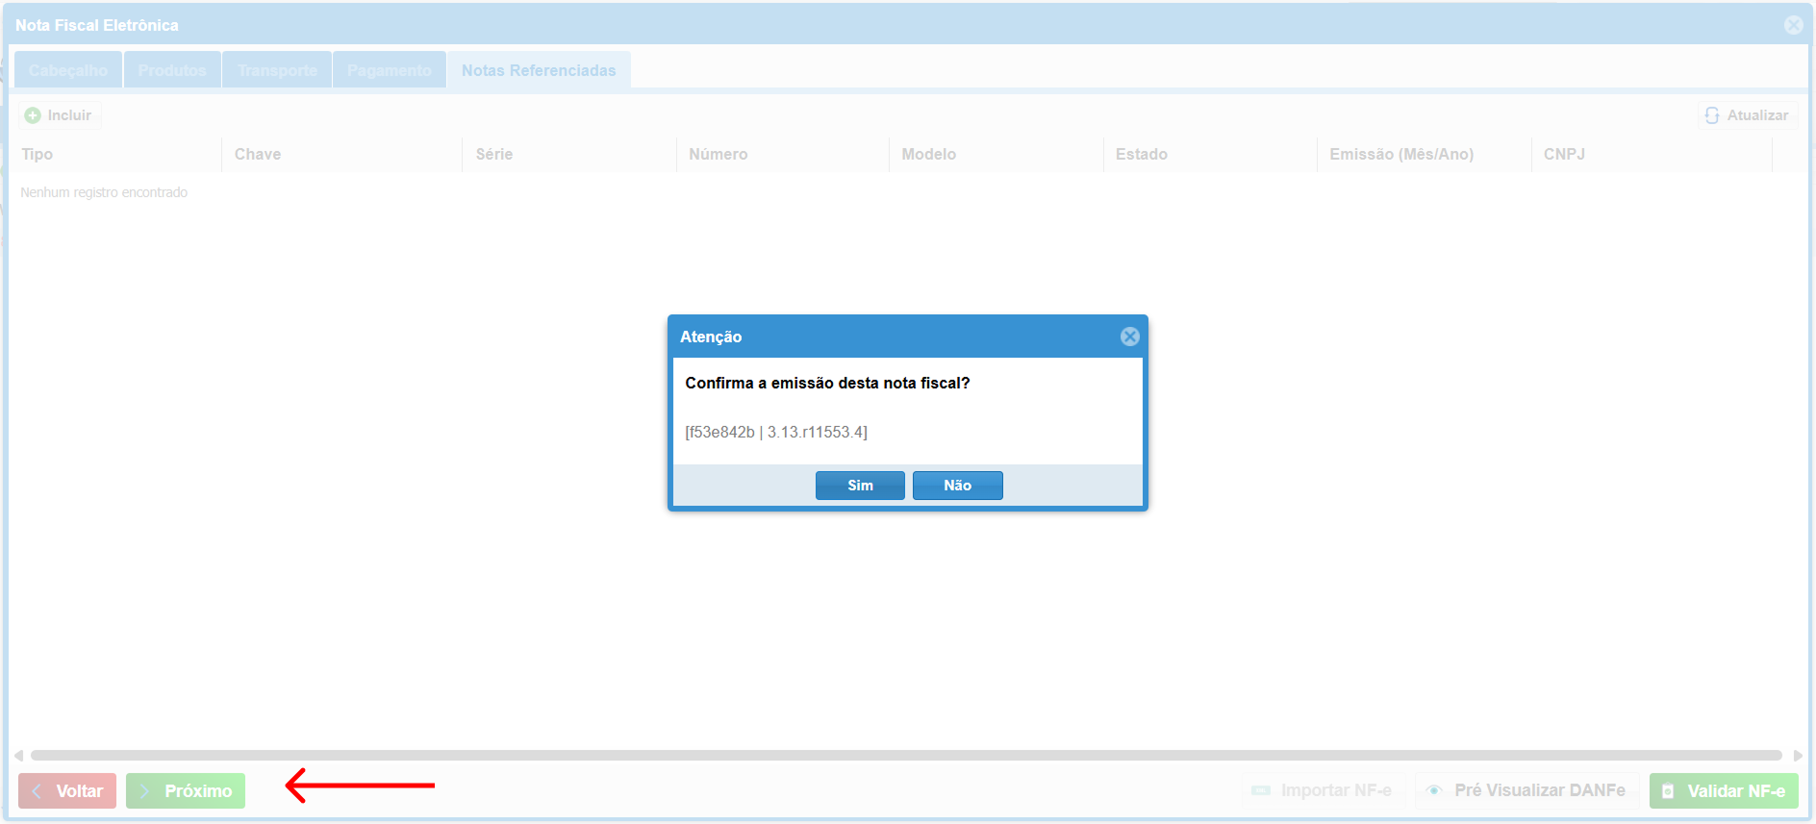Click the scroll right arrow

tap(1798, 756)
